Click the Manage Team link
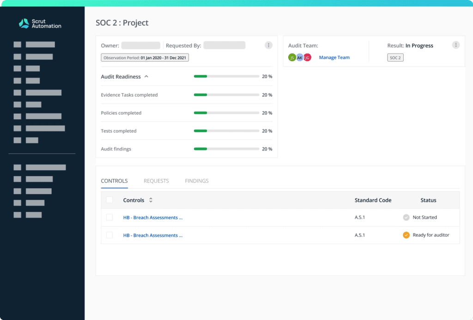Screen dimensions: 473x320 click(x=334, y=57)
